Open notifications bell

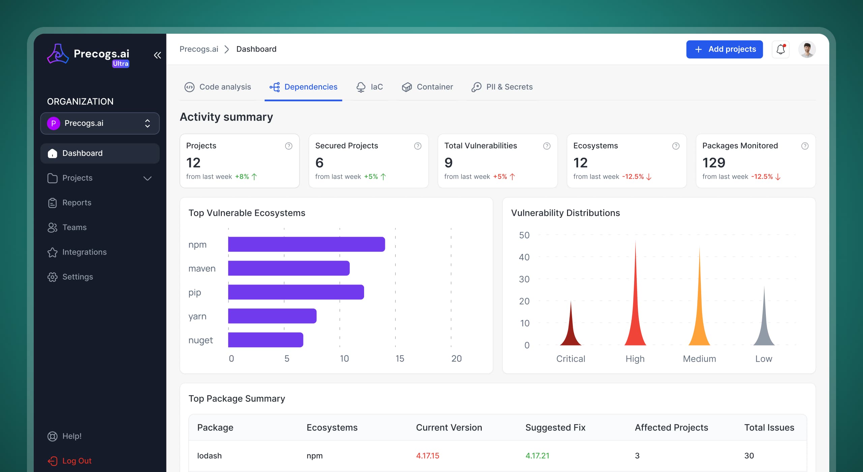pyautogui.click(x=781, y=49)
